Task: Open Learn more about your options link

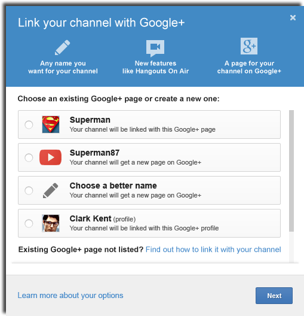Action: [70, 296]
